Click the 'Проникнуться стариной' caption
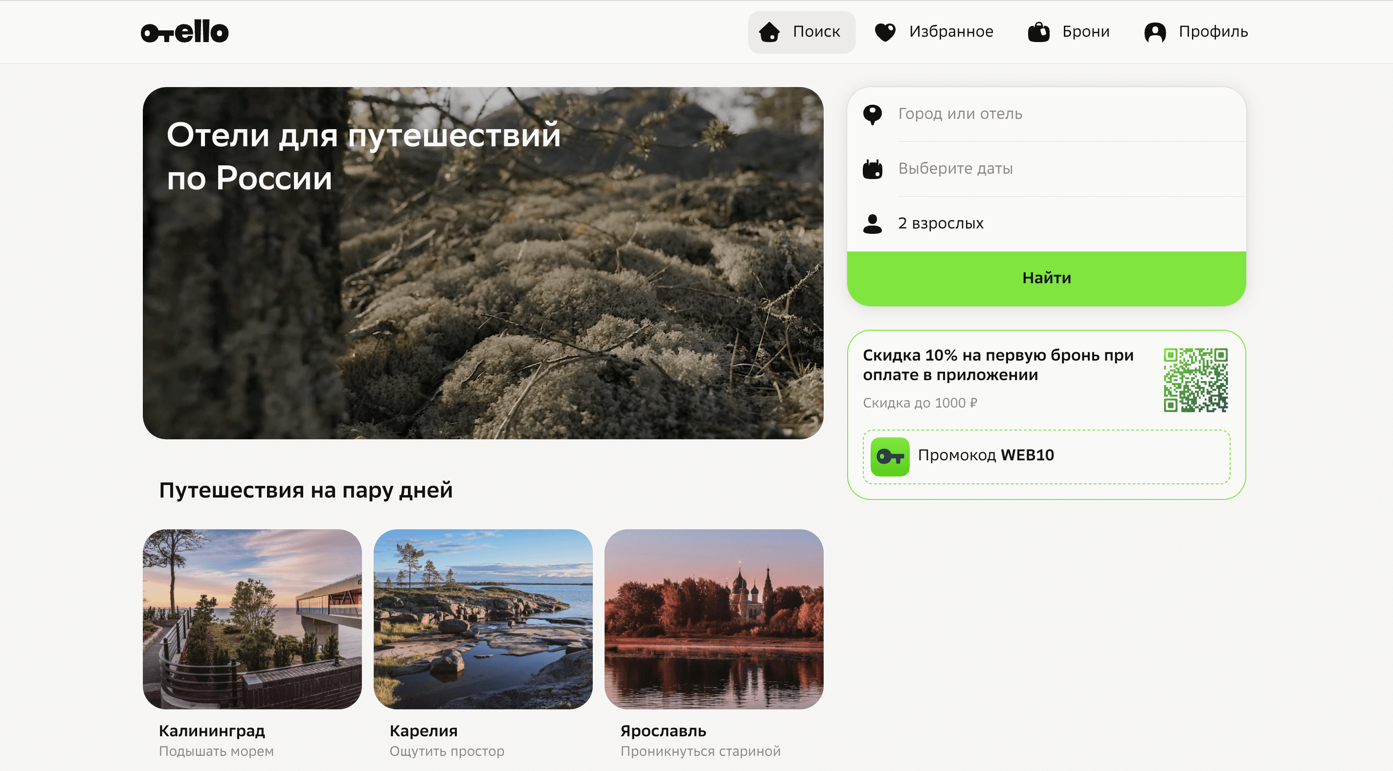Screen dimensions: 1393x771 (x=700, y=751)
